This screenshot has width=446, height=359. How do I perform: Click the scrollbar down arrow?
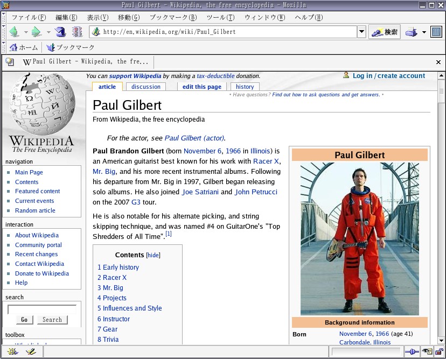pos(441,340)
